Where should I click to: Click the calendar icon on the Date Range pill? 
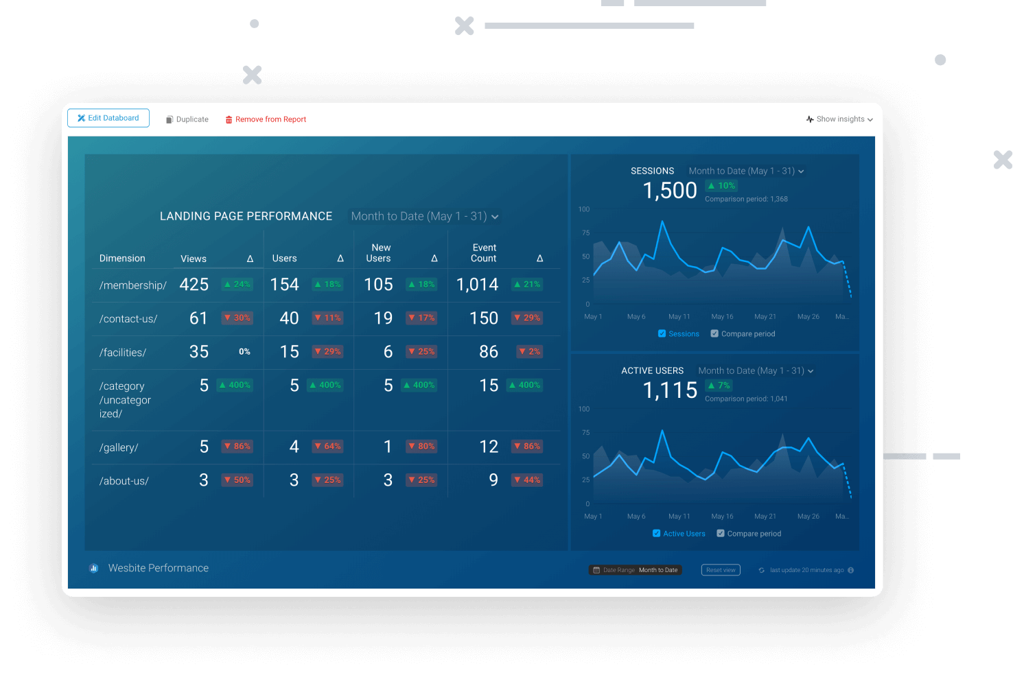pos(598,570)
